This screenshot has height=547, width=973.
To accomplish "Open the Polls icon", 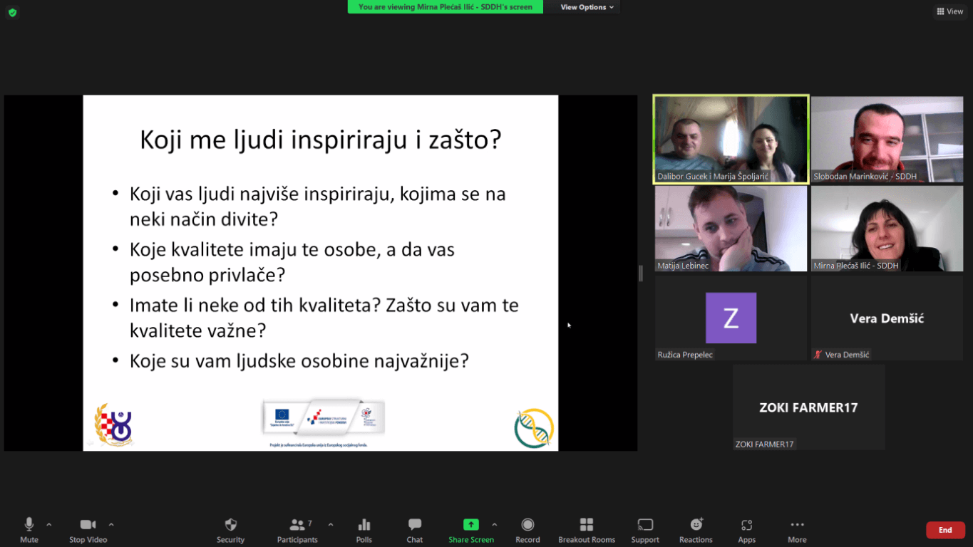I will coord(364,525).
